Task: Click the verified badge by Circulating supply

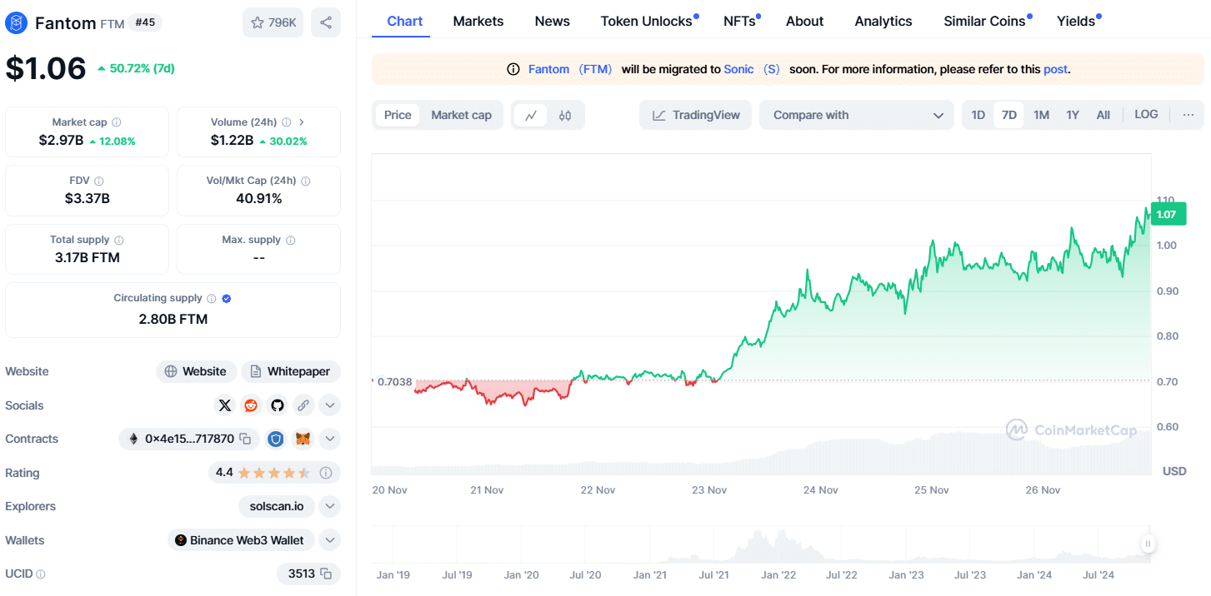Action: pos(227,298)
